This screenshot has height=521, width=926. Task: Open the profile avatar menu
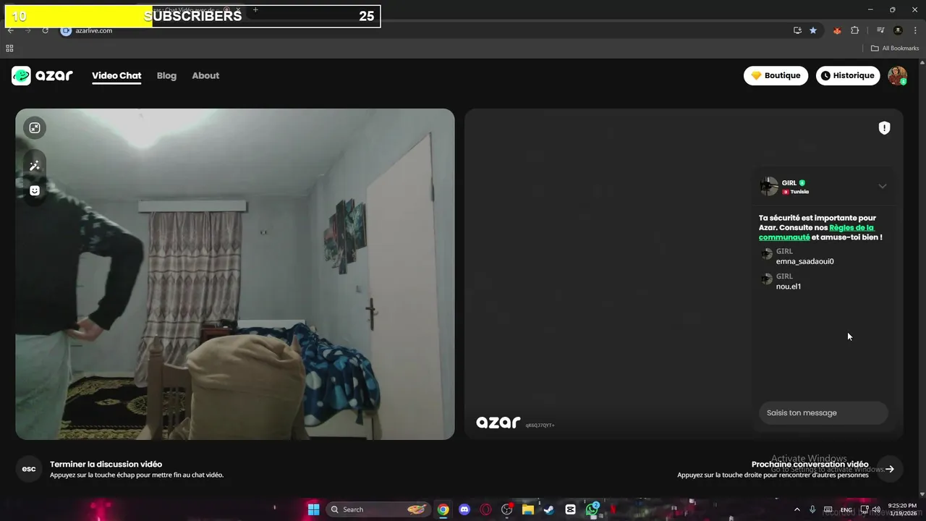click(x=897, y=76)
